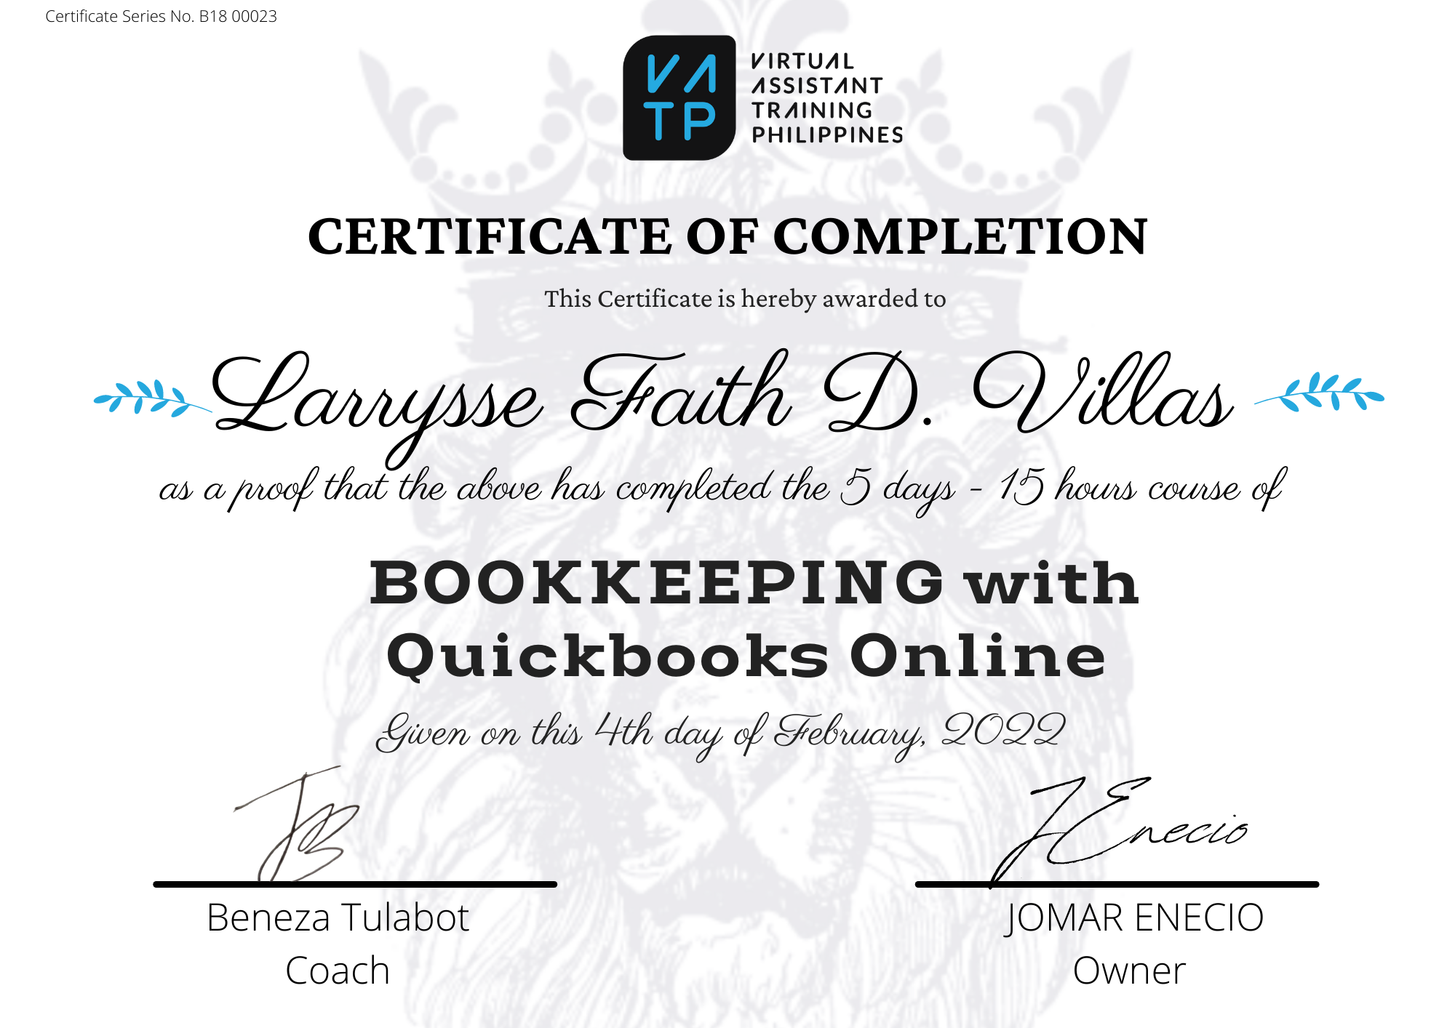Click the Certificate Series No. B18 00023 text

pyautogui.click(x=160, y=16)
